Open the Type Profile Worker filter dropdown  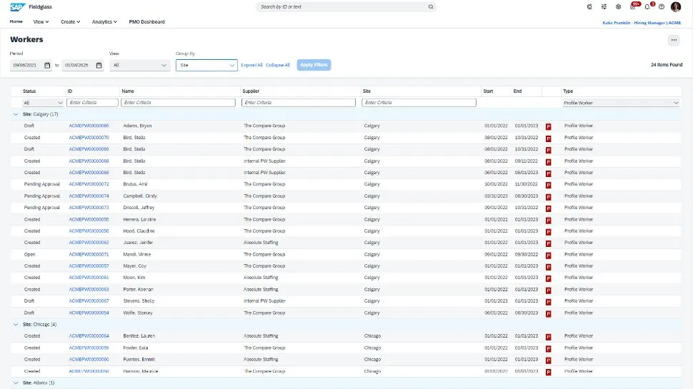tap(621, 103)
